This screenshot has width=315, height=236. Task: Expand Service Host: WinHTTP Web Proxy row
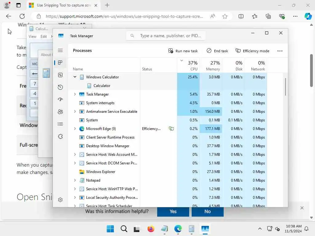coord(75,189)
